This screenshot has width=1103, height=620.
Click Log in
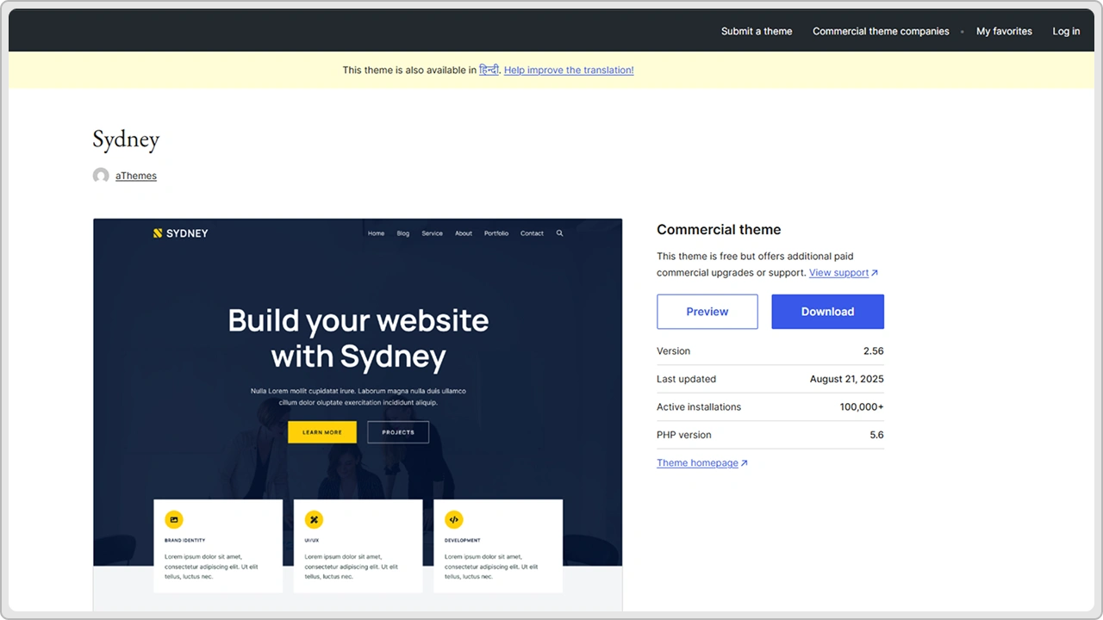tap(1066, 31)
